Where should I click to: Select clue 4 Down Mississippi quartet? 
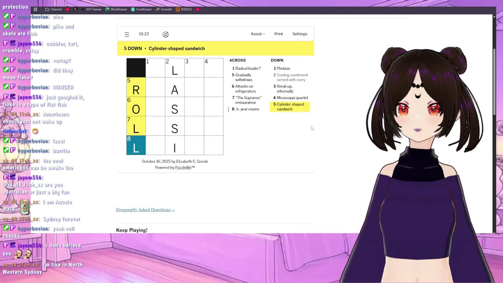tap(291, 98)
